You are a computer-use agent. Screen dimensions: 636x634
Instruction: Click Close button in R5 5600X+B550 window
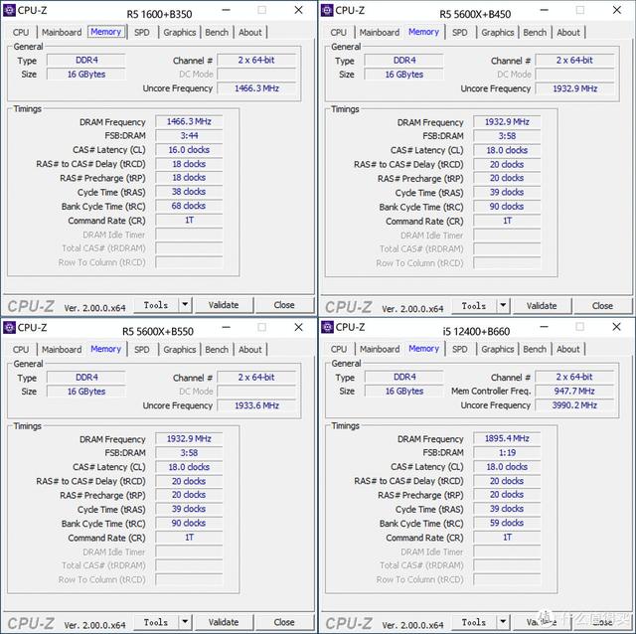284,622
